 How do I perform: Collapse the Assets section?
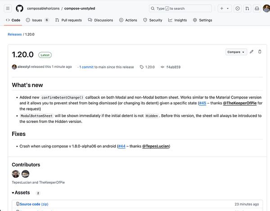13,193
